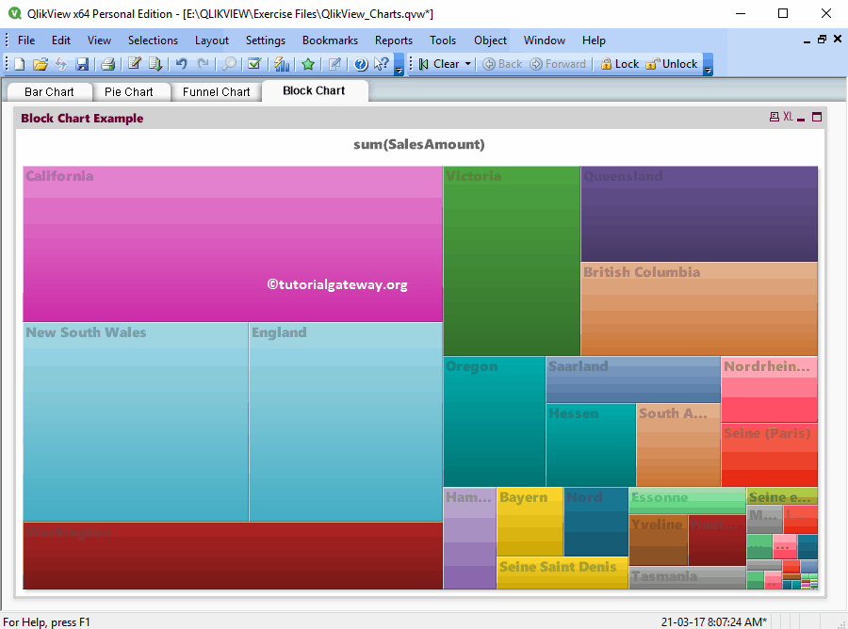
Task: Open zoom with the magnifier toolbar icon
Action: [230, 63]
